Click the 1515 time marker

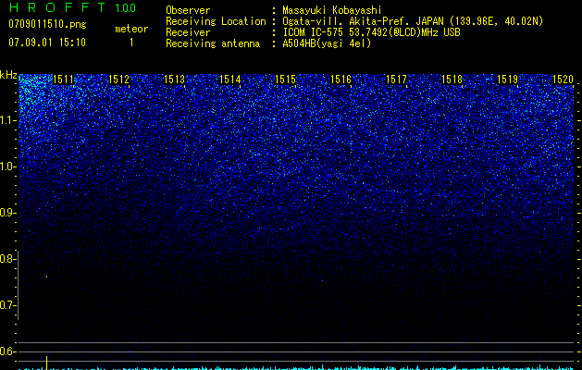click(285, 79)
